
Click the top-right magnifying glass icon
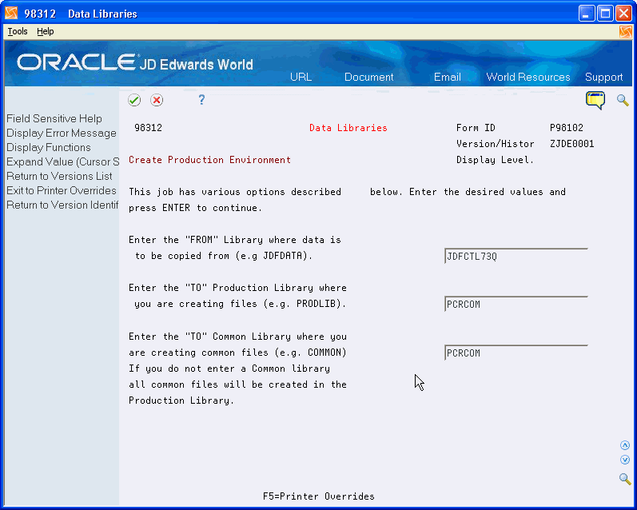coord(623,100)
